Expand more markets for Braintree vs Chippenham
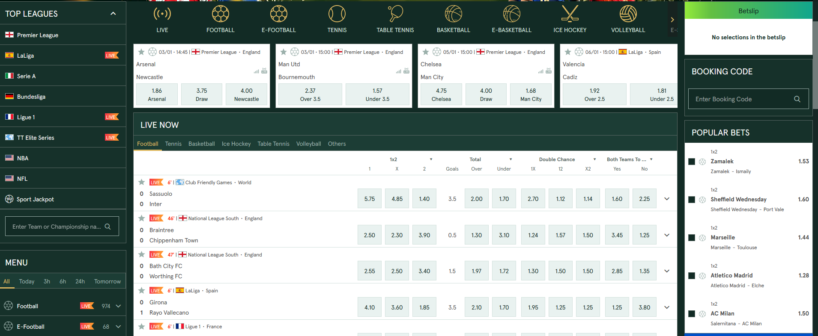Image resolution: width=818 pixels, height=336 pixels. pyautogui.click(x=667, y=235)
